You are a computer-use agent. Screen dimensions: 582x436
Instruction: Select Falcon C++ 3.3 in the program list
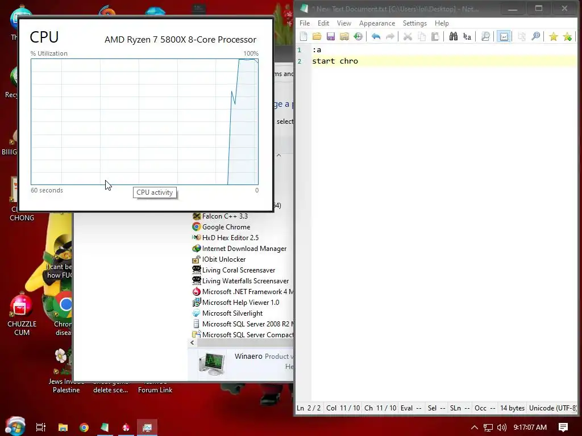pyautogui.click(x=220, y=216)
